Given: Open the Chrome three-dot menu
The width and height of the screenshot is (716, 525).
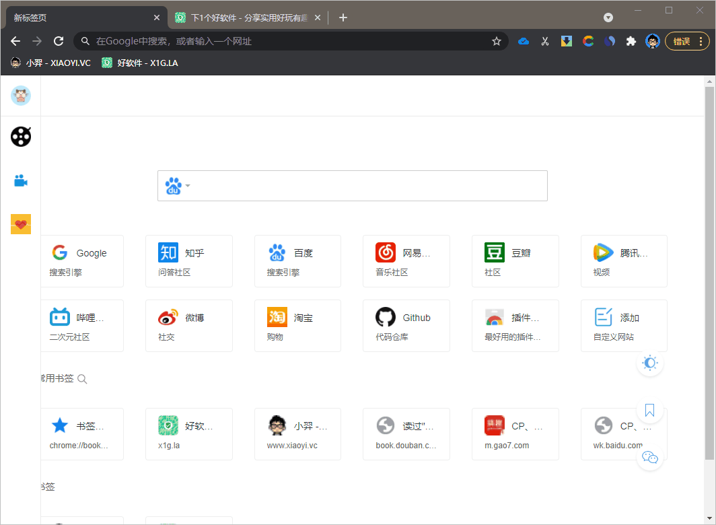Looking at the screenshot, I should click(701, 41).
